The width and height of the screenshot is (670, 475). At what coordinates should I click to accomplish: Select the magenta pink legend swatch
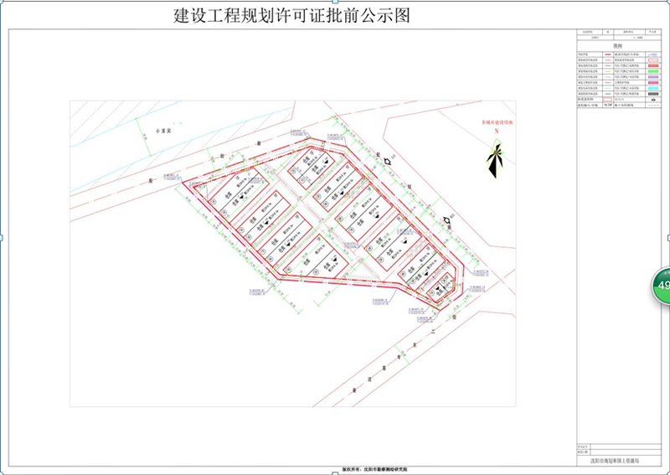coord(653,83)
